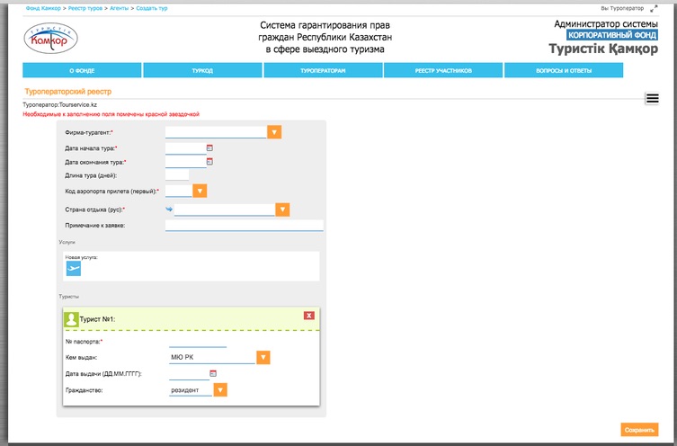The image size is (677, 446).
Task: Click the Tourist №1 avatar icon
Action: (71, 318)
